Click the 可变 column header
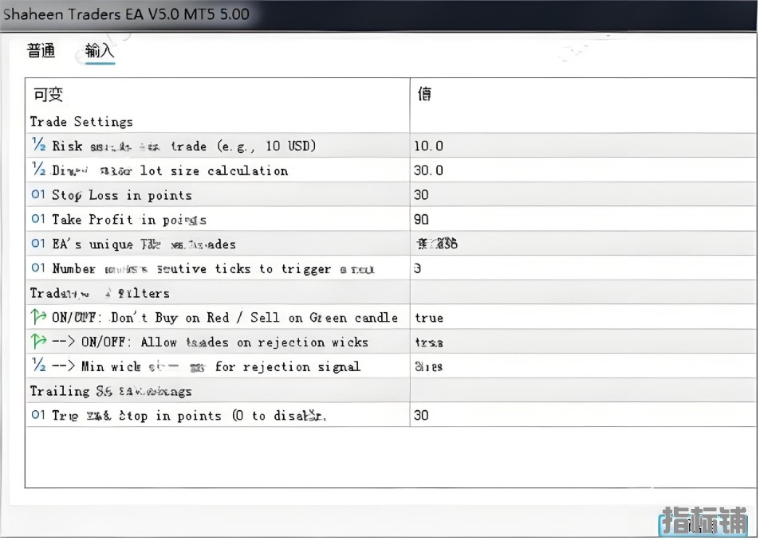 click(48, 95)
